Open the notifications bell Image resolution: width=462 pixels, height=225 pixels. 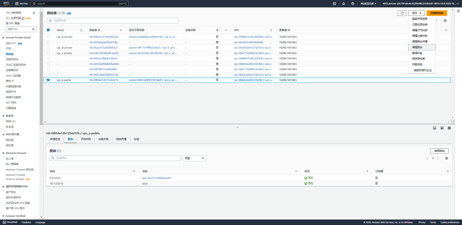click(x=344, y=3)
